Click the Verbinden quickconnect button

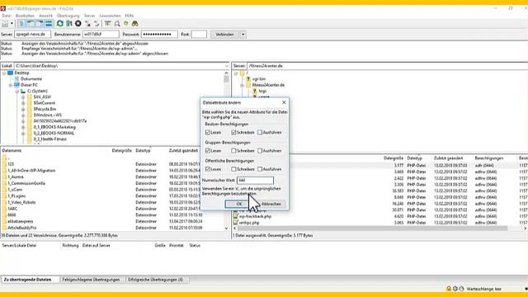tap(224, 35)
